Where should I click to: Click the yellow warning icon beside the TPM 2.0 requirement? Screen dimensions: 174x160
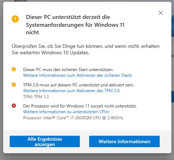point(14,85)
